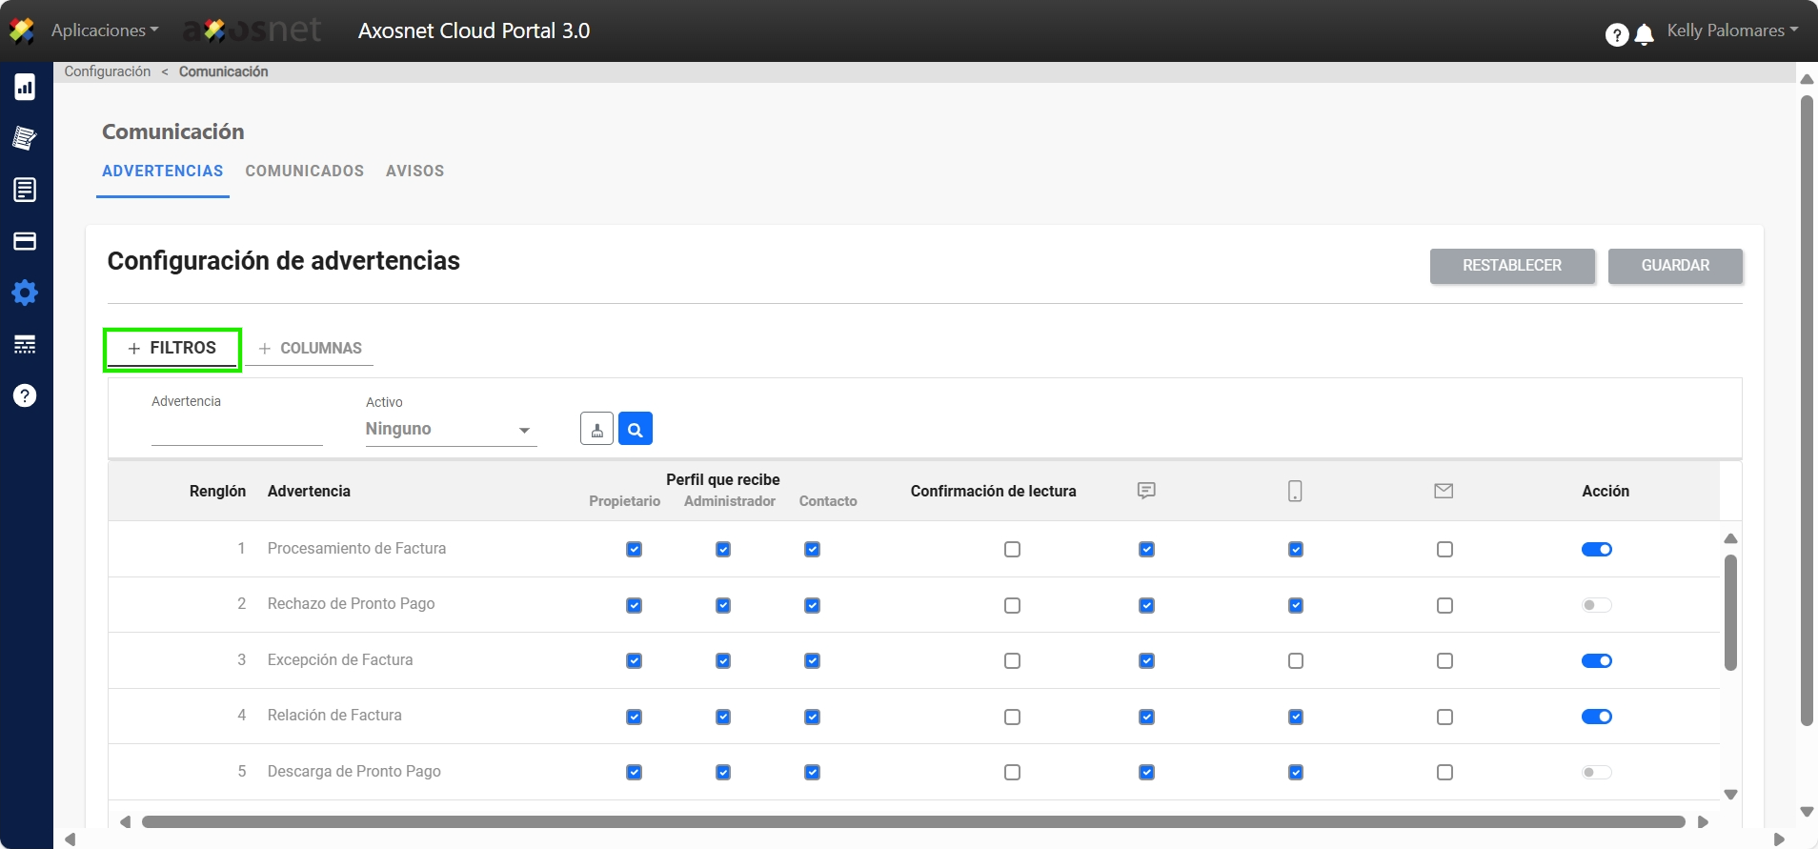Viewport: 1818px width, 849px height.
Task: Click the settings gear icon in sidebar
Action: coord(25,293)
